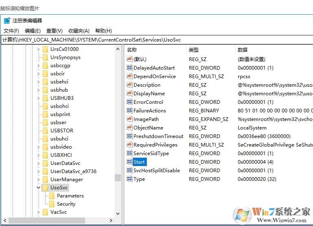Select the Security subkey folder icon
313x226 pixels.
coord(52,204)
